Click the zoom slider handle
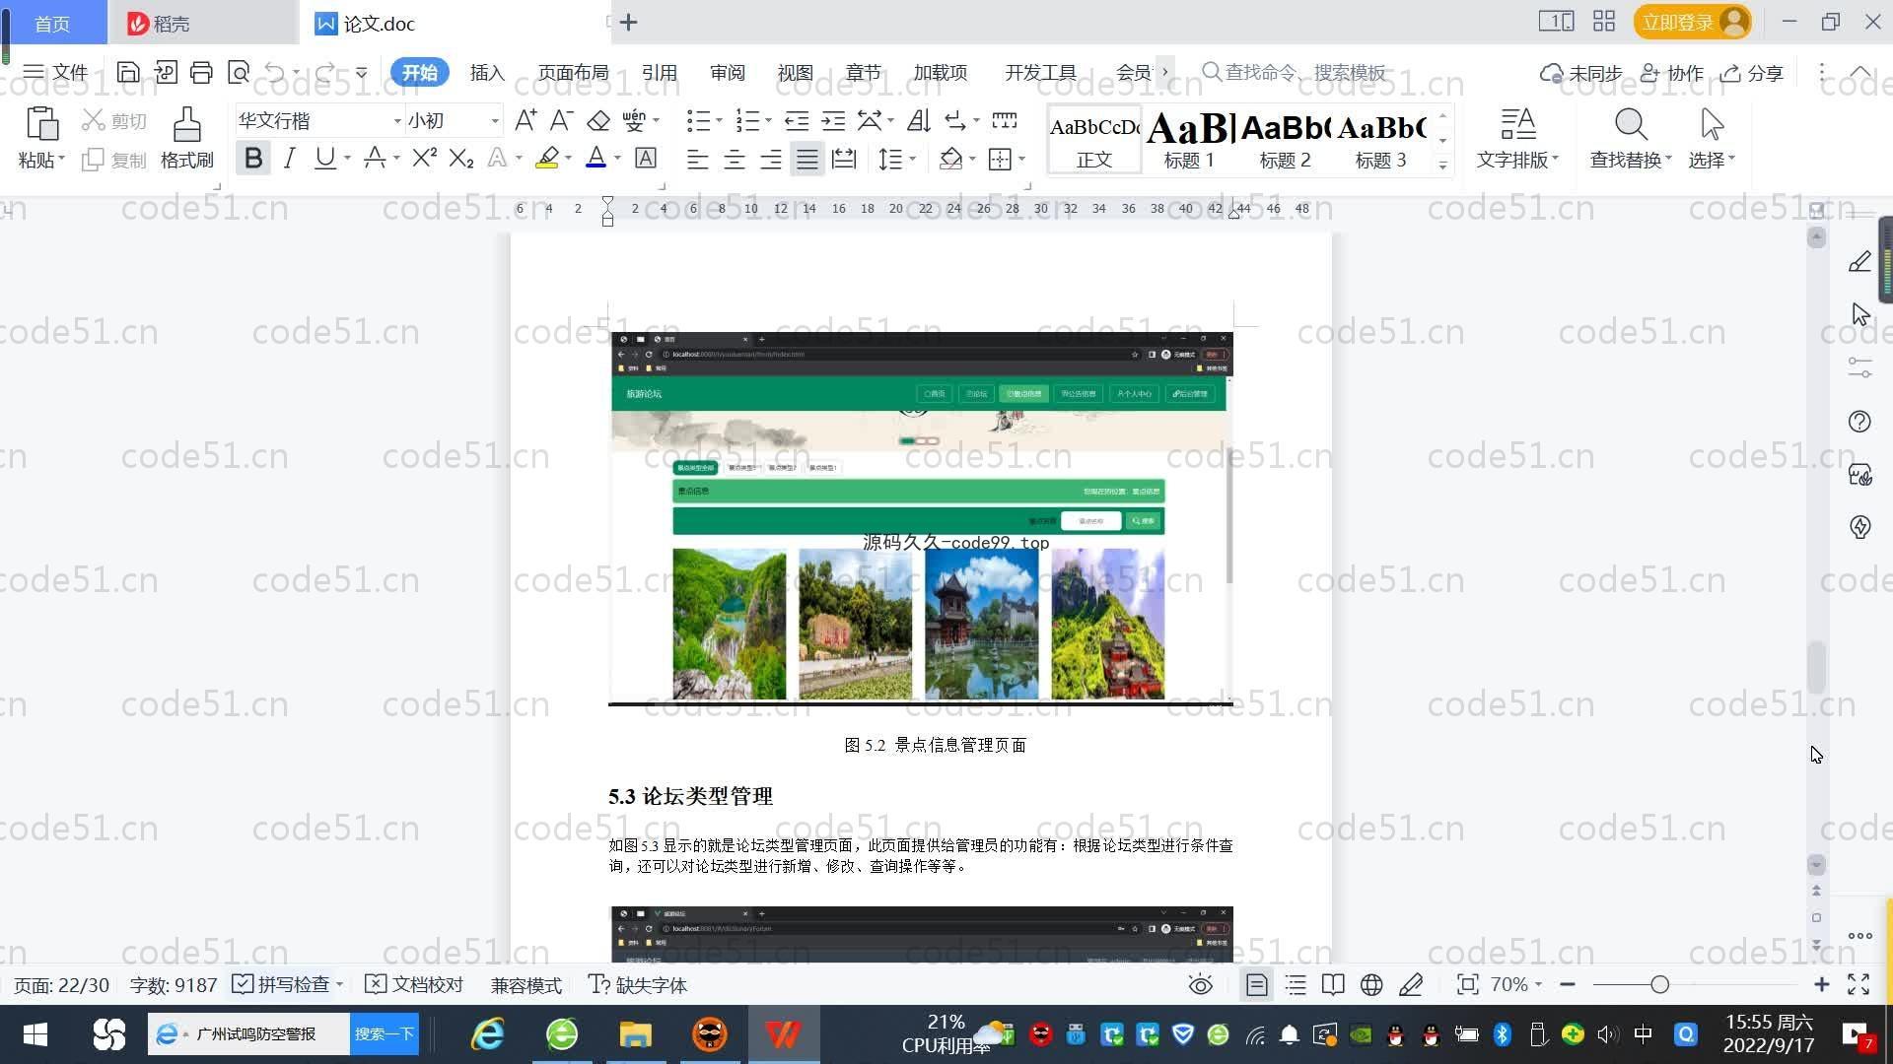Viewport: 1893px width, 1064px height. coord(1659,984)
